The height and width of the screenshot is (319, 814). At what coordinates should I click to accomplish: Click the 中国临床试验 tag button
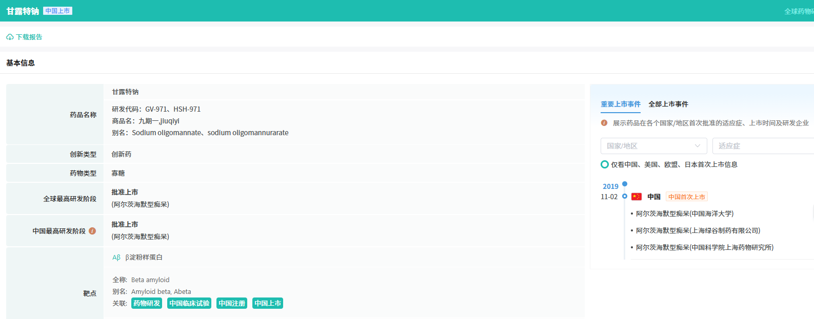point(189,303)
